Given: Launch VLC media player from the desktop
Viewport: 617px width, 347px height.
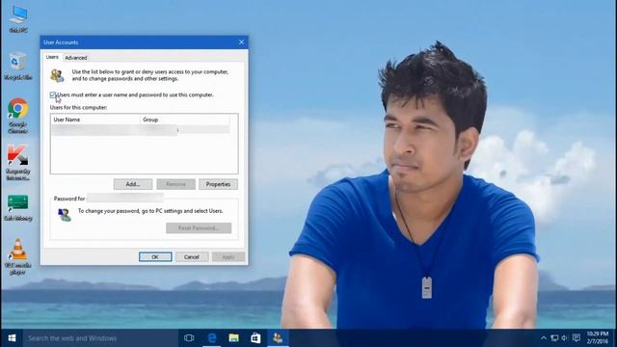Looking at the screenshot, I should pyautogui.click(x=17, y=256).
